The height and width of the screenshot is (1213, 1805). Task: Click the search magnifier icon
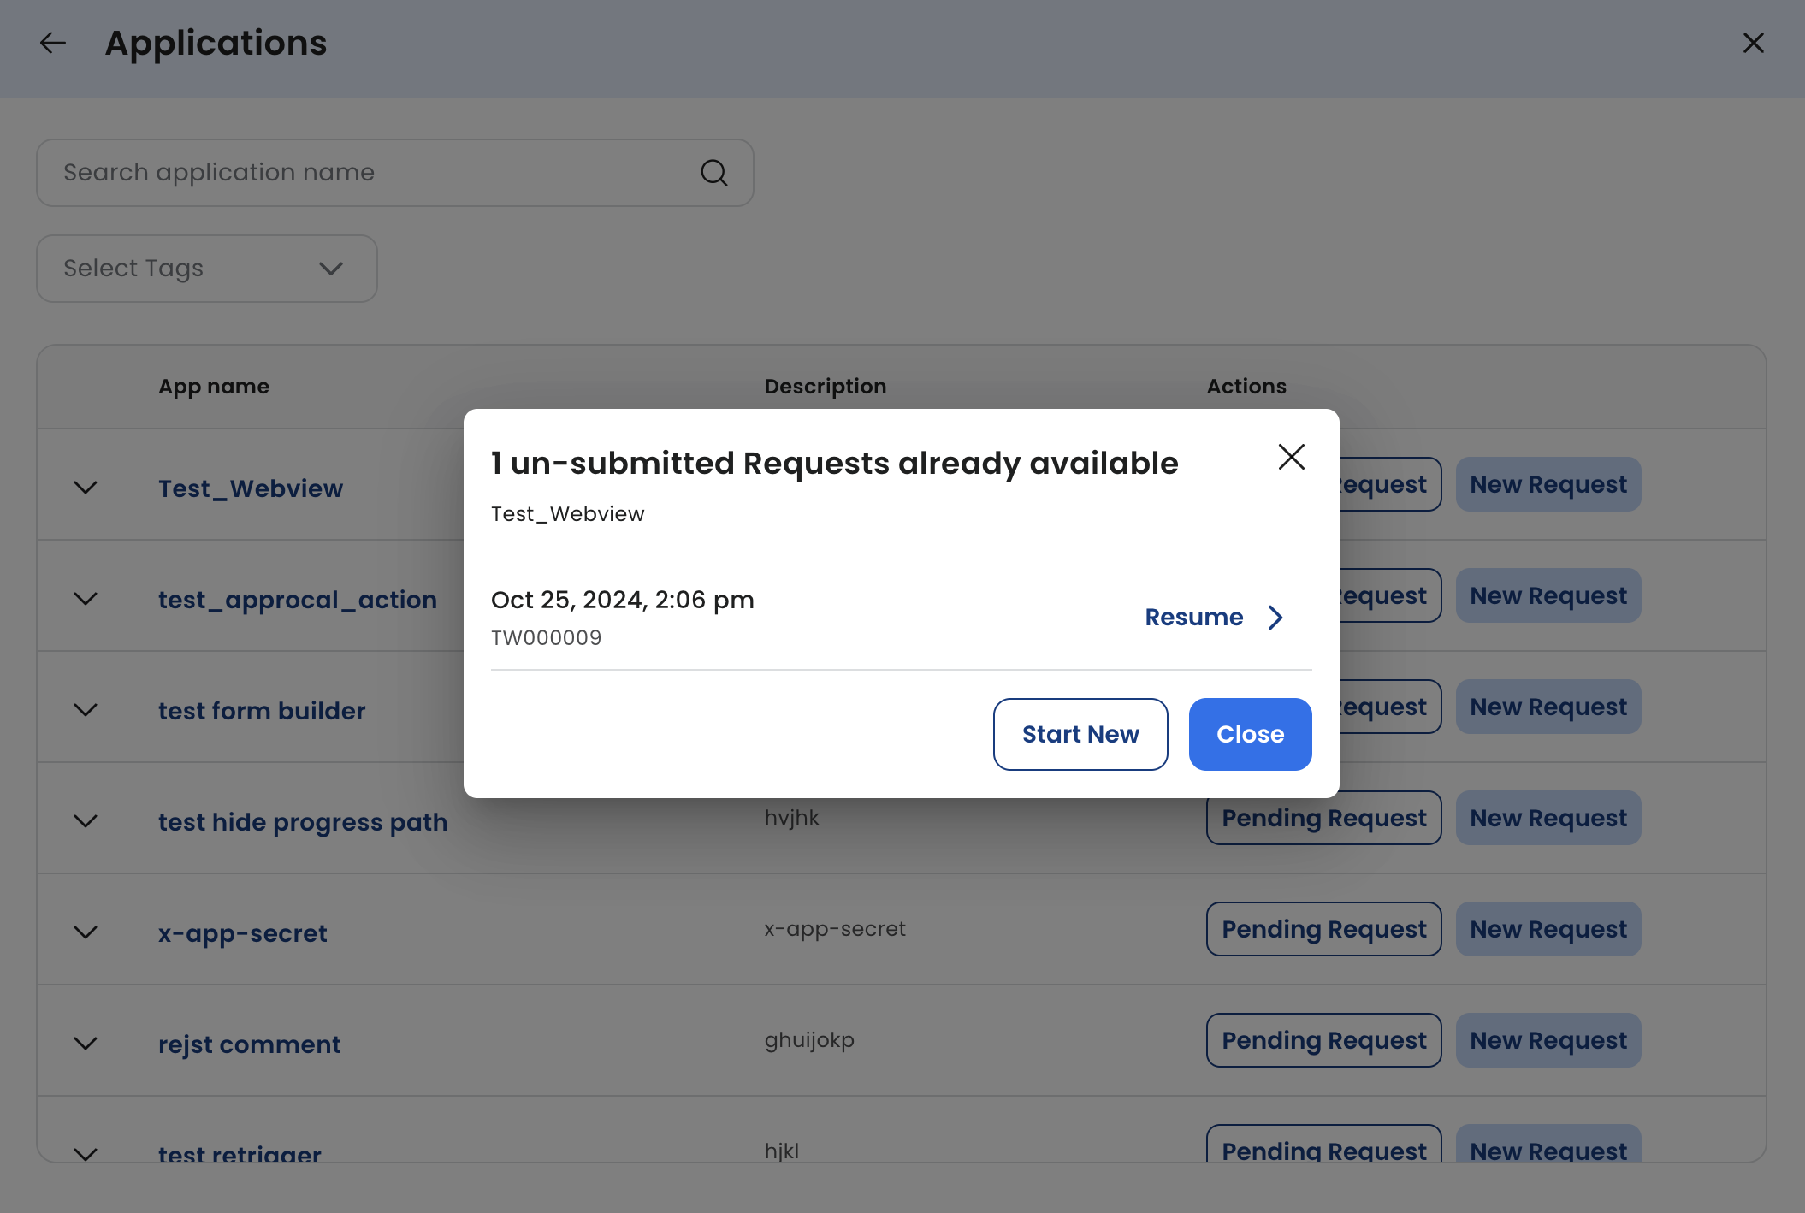[x=713, y=173]
